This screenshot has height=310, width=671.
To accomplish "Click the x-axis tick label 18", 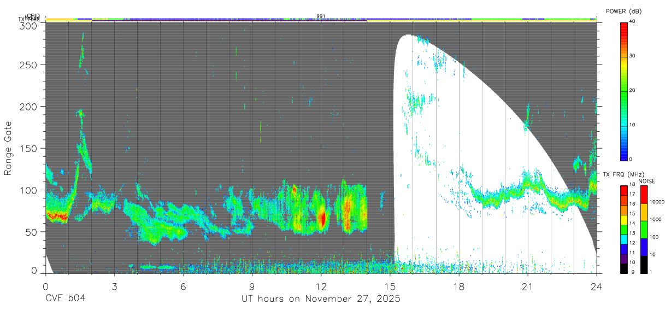I will pyautogui.click(x=459, y=286).
